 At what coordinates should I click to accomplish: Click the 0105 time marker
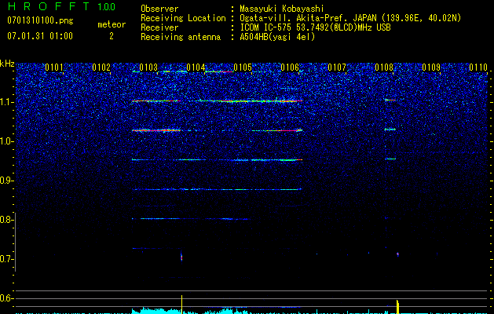[243, 68]
